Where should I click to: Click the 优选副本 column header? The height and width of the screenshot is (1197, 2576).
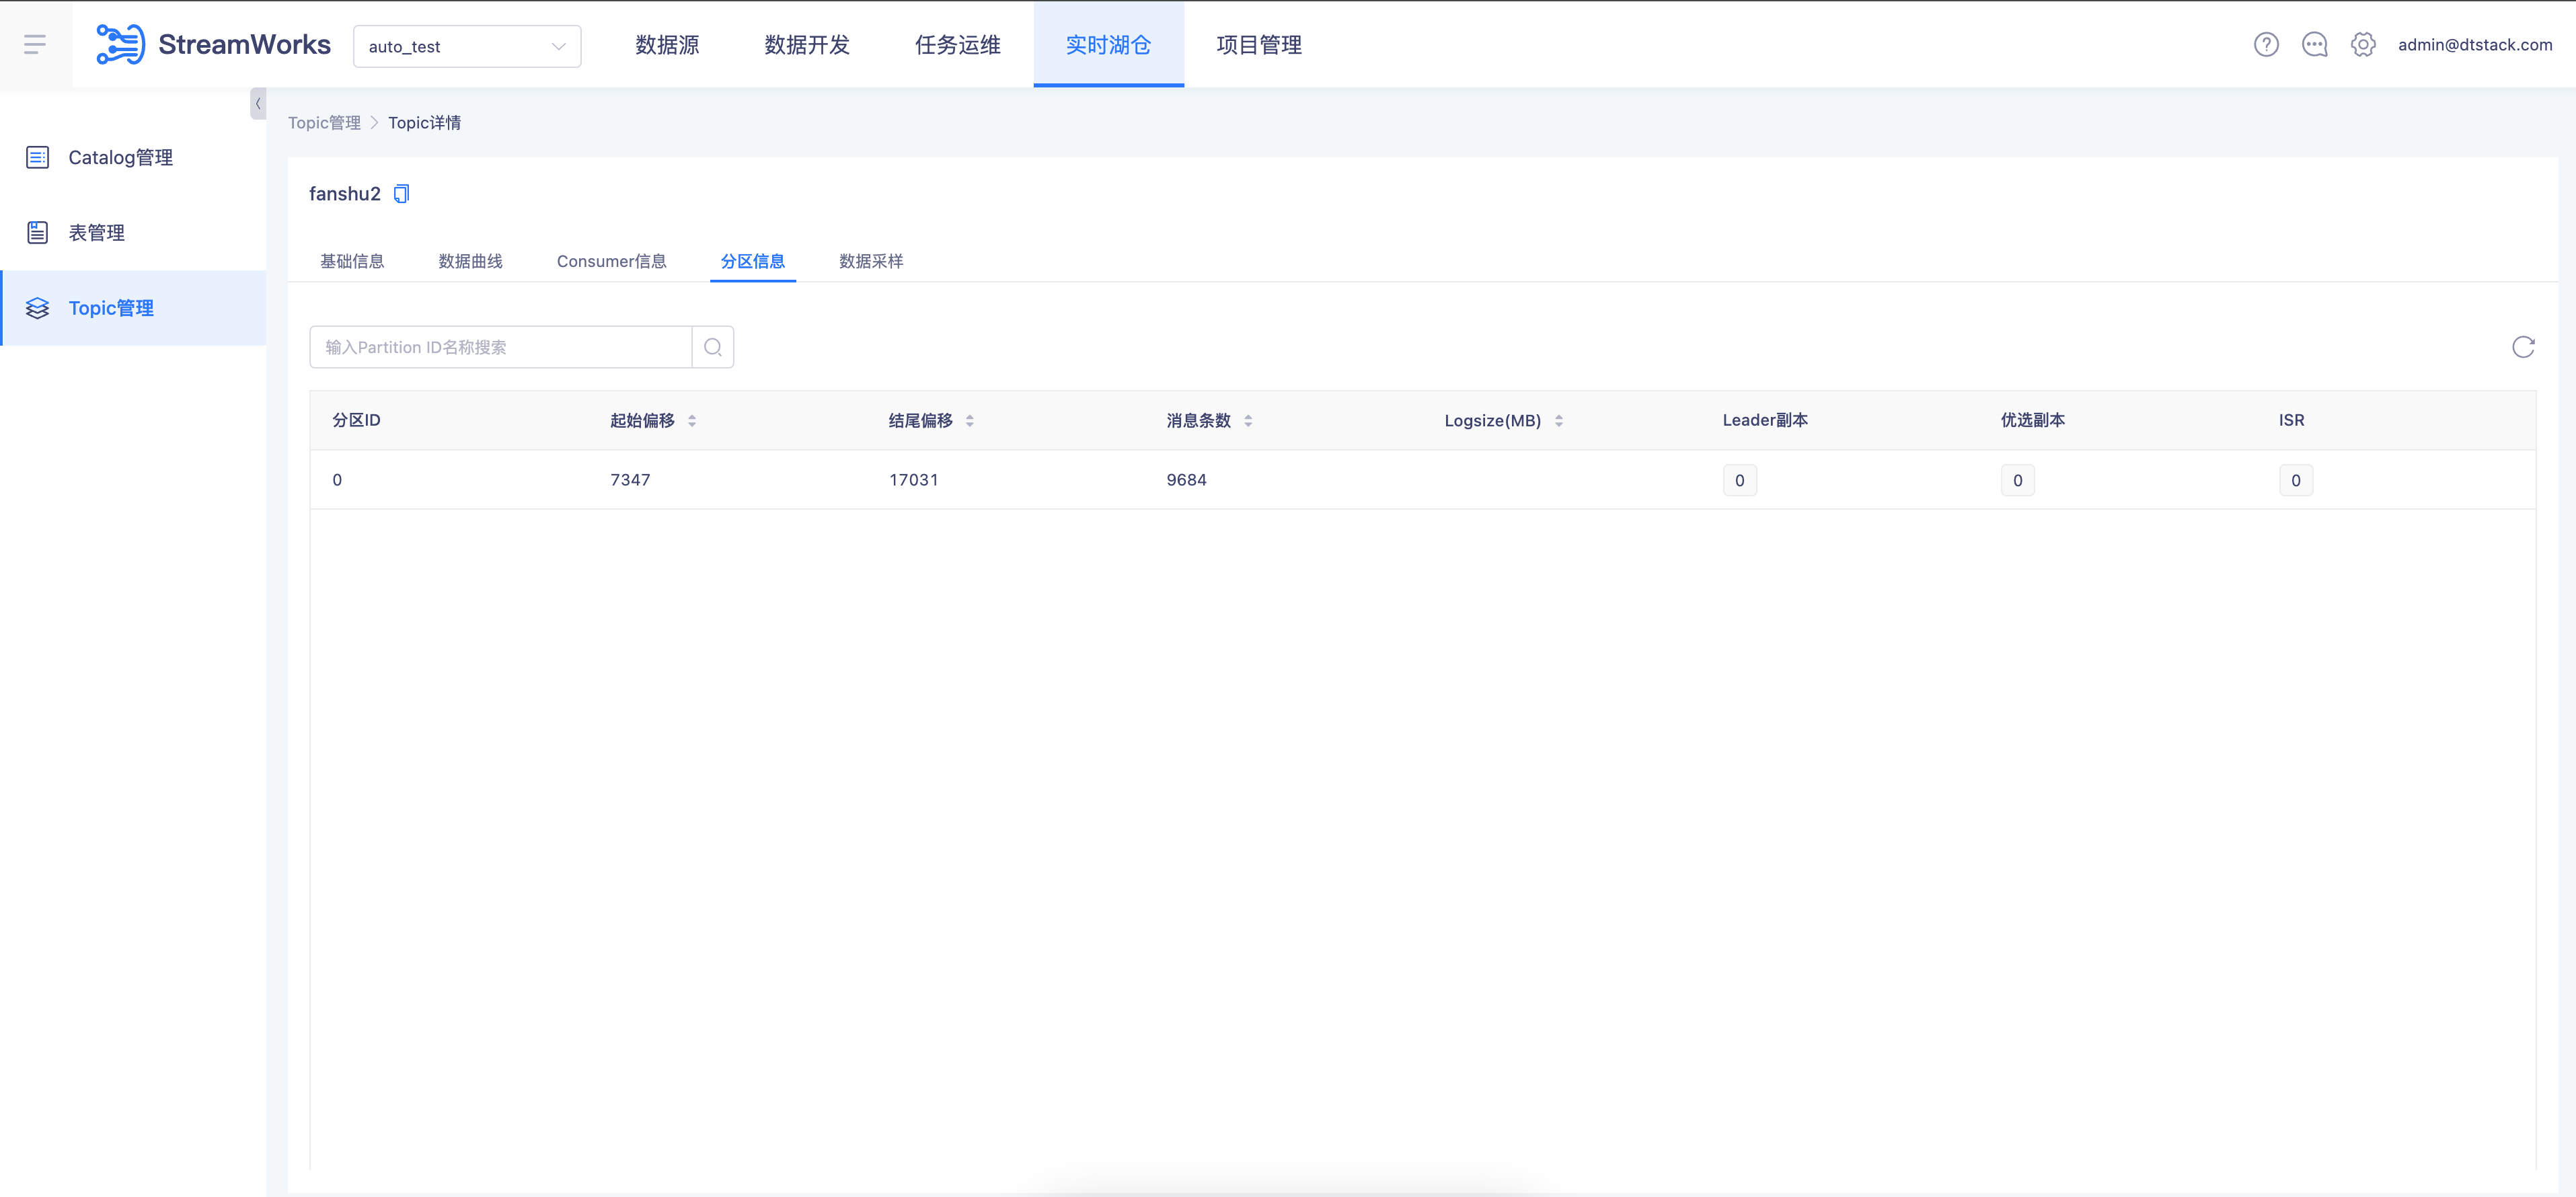coord(2033,421)
